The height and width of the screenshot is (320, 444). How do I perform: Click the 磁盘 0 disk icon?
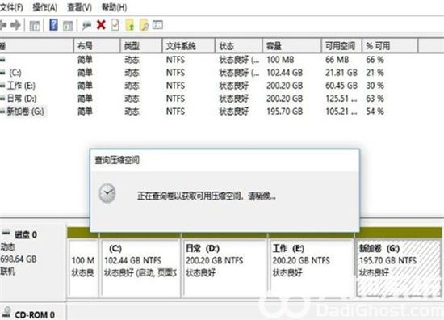[x=6, y=234]
